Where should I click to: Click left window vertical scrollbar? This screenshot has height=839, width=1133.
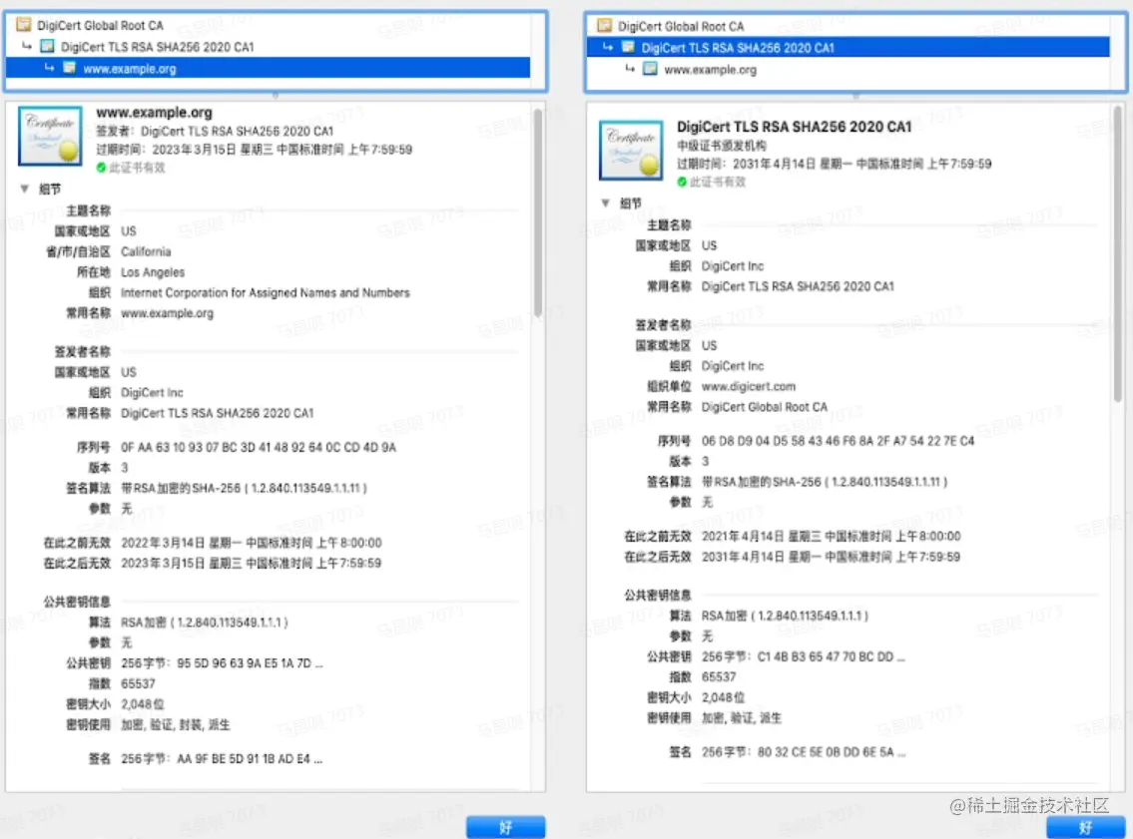pyautogui.click(x=538, y=213)
